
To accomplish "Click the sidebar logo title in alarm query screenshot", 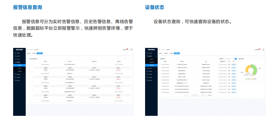I will 19,50.
